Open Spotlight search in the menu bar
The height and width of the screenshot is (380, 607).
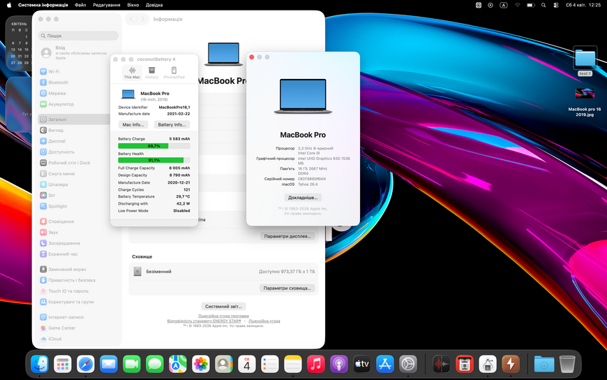click(544, 5)
